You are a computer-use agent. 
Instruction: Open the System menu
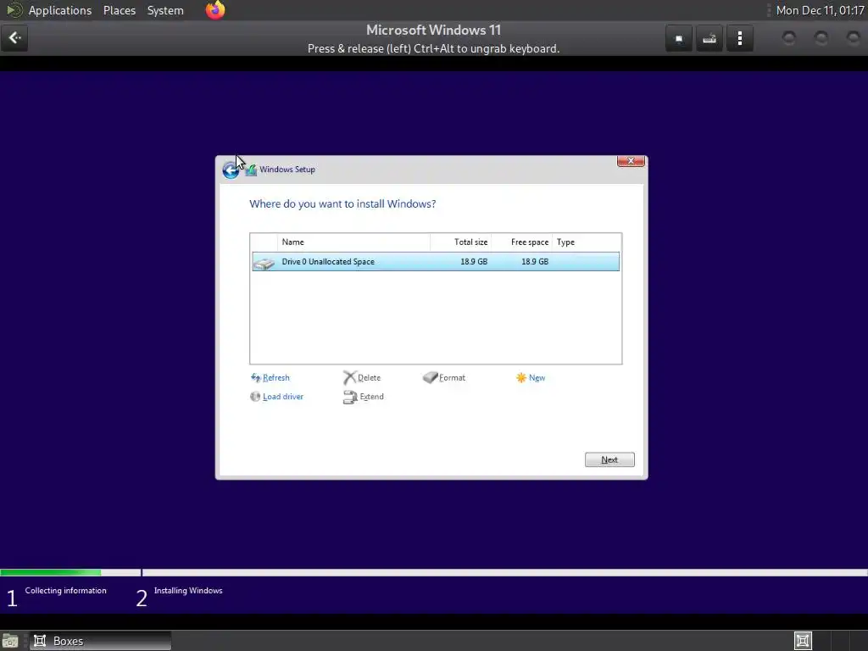tap(165, 10)
